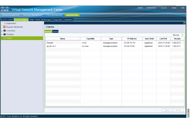Select Providers in the tree
The height and width of the screenshot is (118, 191).
pos(10,34)
